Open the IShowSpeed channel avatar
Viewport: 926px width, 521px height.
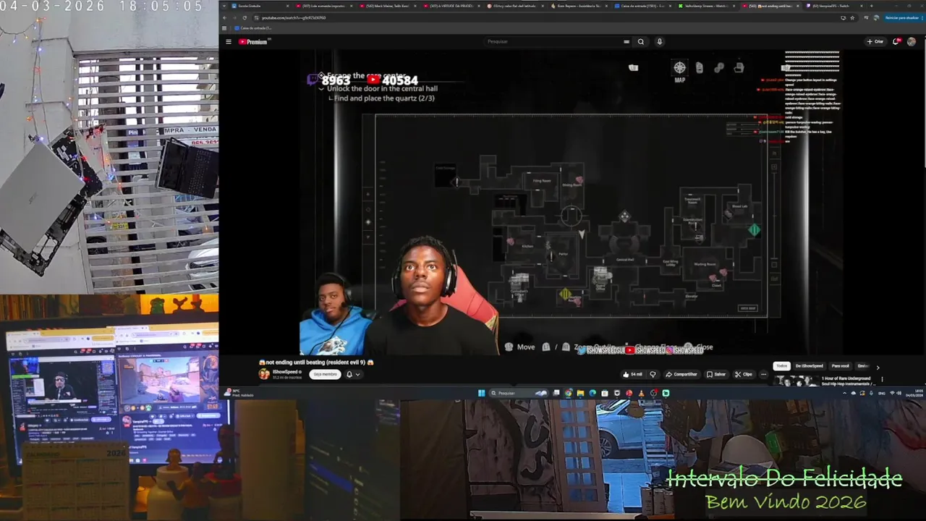pos(264,374)
